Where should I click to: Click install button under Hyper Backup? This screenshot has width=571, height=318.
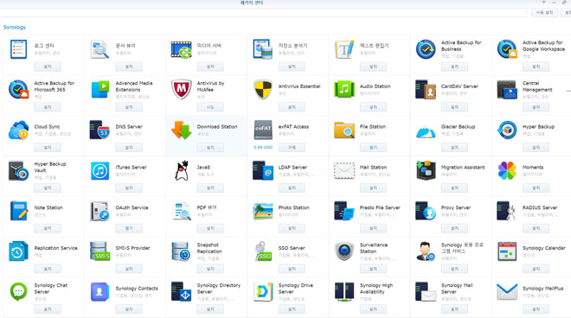[x=536, y=148]
